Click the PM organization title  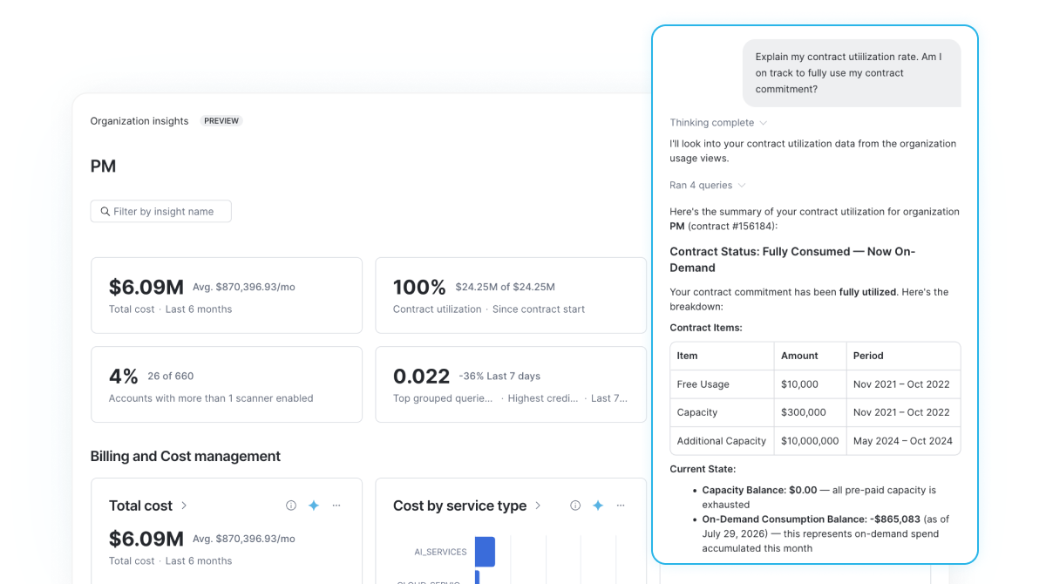[x=103, y=166]
